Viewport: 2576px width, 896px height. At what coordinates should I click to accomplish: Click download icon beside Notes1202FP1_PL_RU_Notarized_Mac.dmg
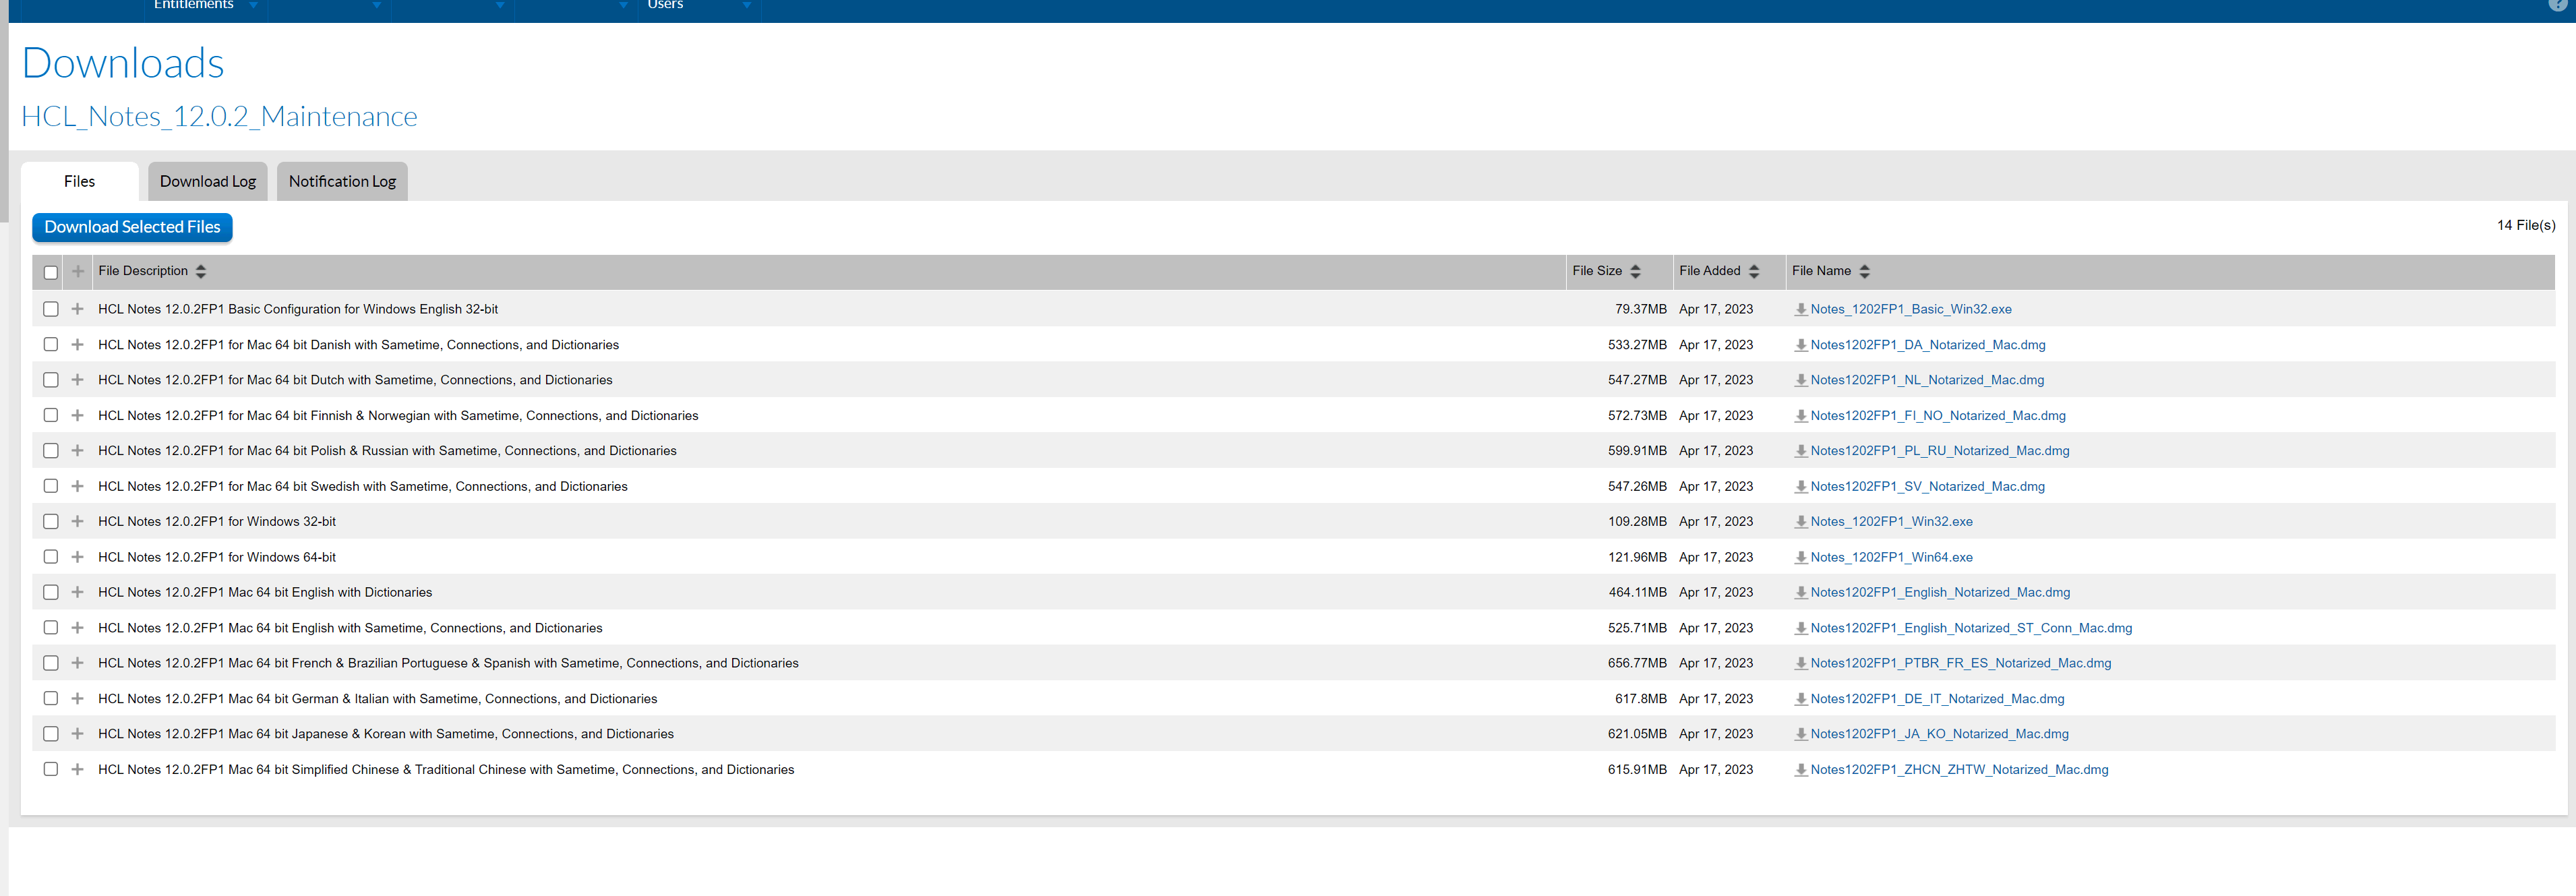(1800, 451)
